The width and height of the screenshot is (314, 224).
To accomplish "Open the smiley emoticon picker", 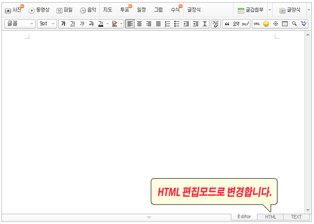I will pyautogui.click(x=266, y=24).
